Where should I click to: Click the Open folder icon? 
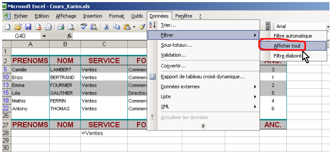coord(18,27)
